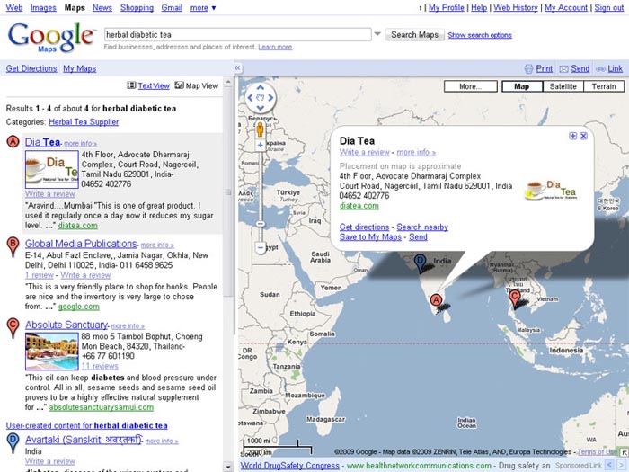Click map marker A in southern India
Screen dimensions: 629x472
[436, 302]
